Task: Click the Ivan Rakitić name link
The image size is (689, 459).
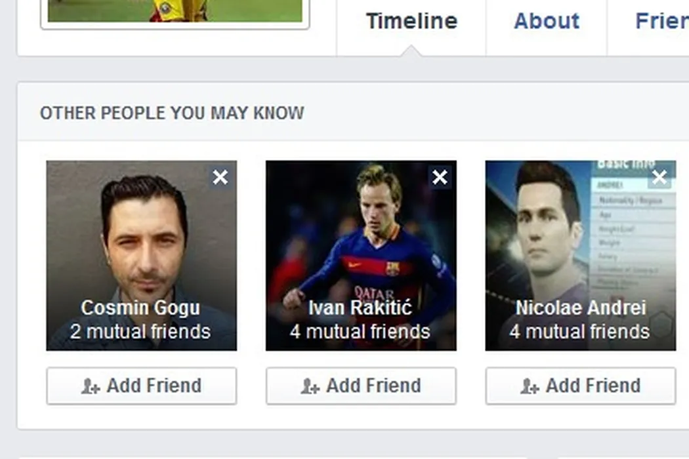Action: 360,308
